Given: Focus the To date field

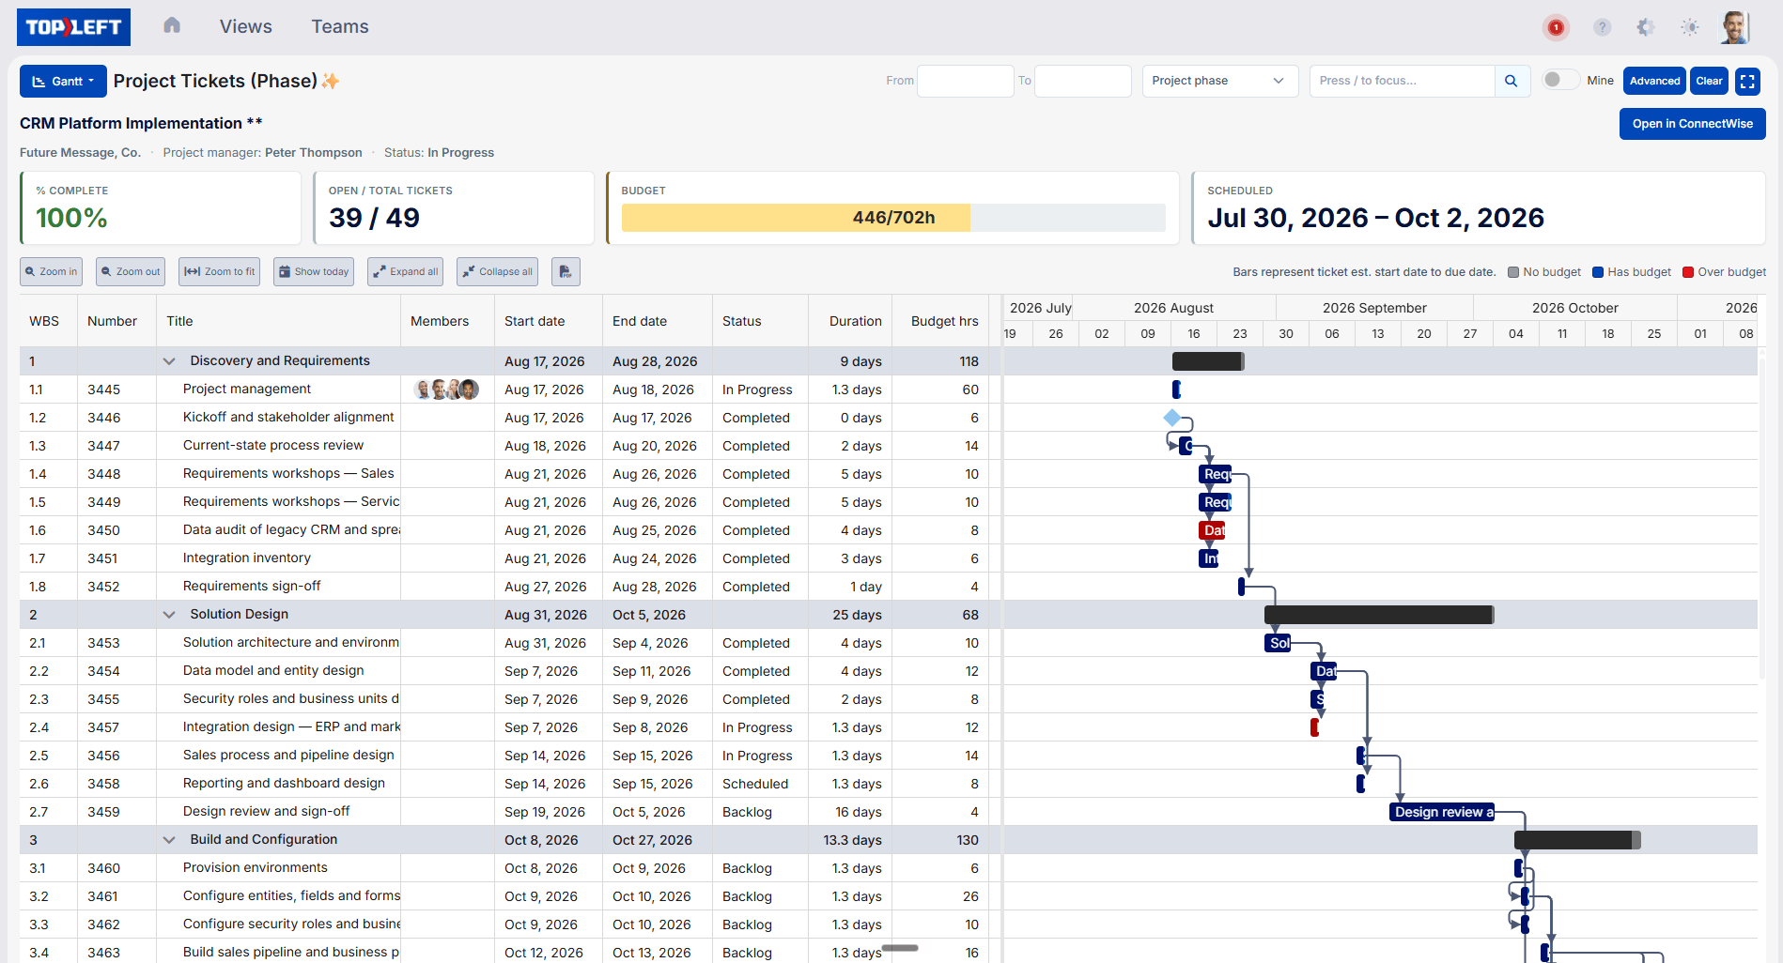Looking at the screenshot, I should click(1082, 81).
